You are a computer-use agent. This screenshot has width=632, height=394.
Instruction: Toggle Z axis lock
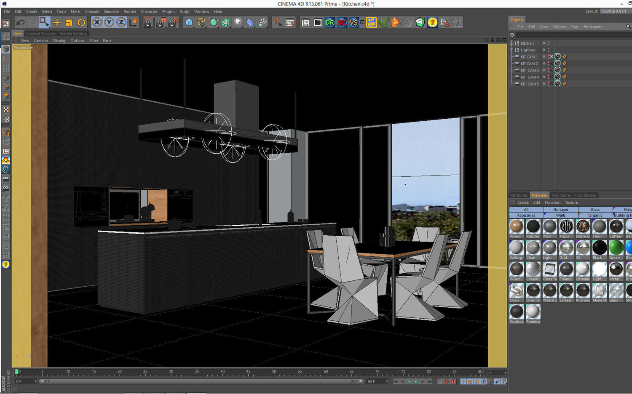(x=121, y=22)
